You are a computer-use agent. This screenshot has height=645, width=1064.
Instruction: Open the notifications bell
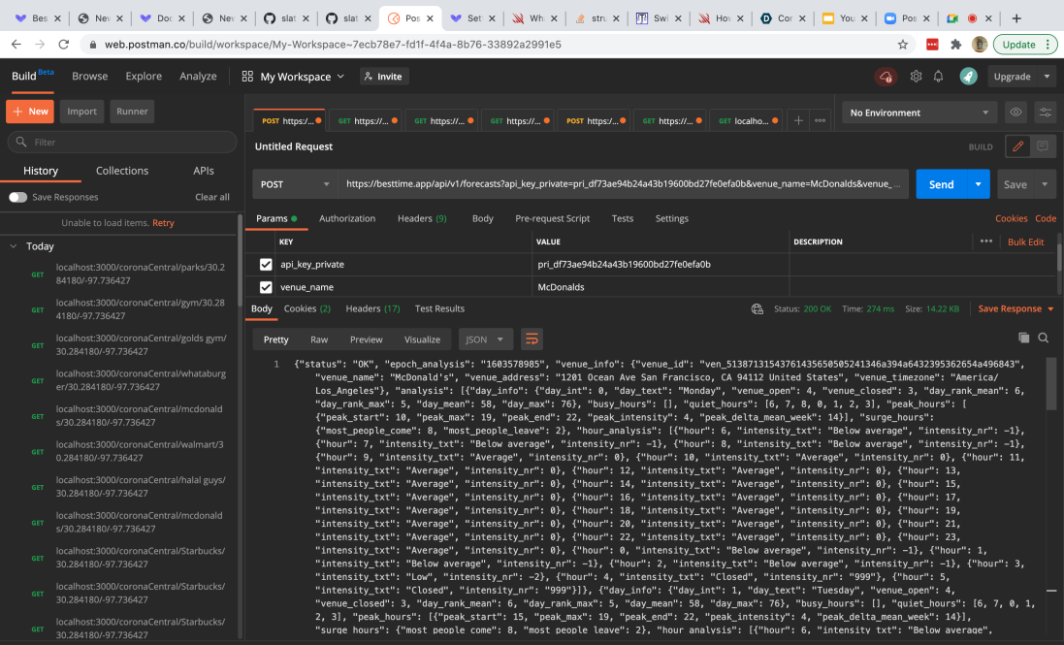click(938, 77)
